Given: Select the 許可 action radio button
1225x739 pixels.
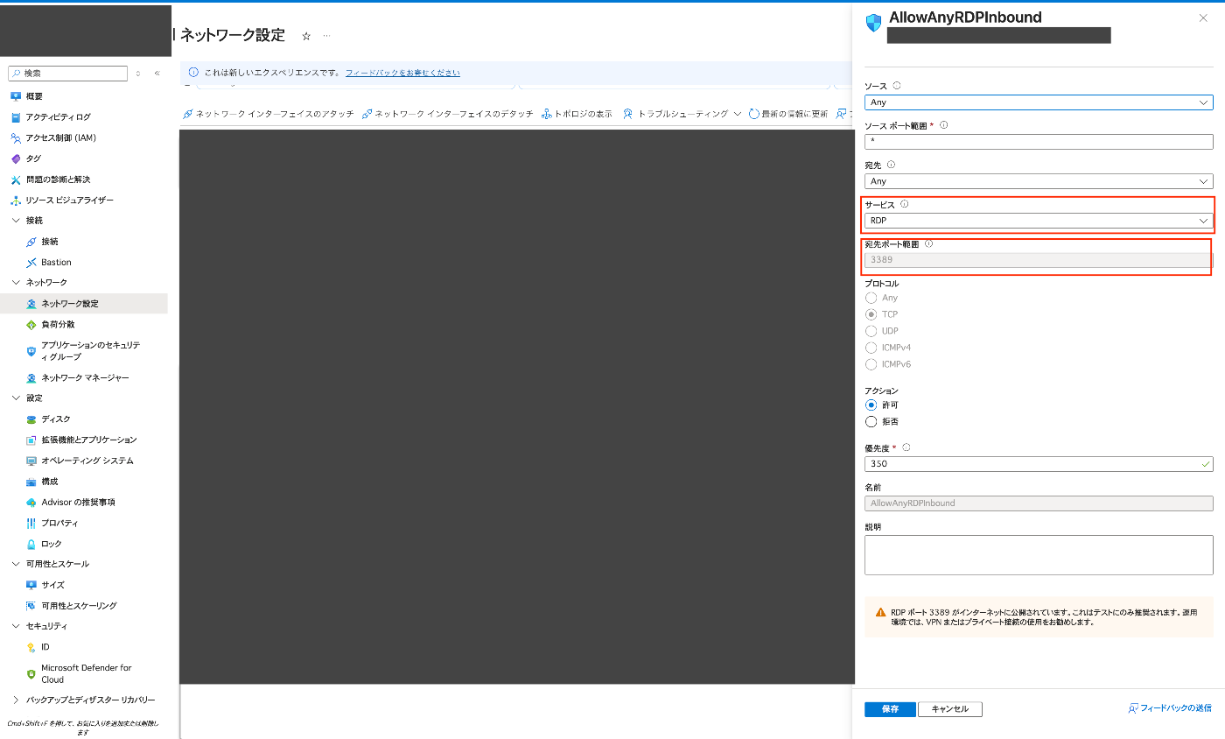Looking at the screenshot, I should coord(871,405).
